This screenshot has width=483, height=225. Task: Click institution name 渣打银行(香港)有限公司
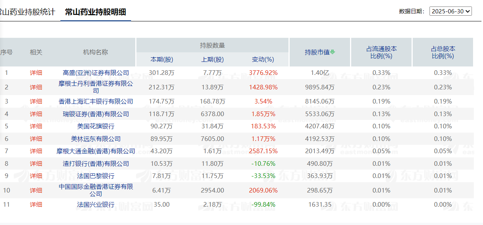click(96, 163)
